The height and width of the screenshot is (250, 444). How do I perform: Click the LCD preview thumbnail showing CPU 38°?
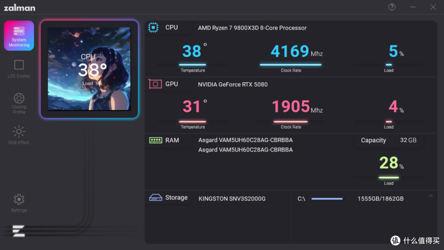tap(89, 69)
